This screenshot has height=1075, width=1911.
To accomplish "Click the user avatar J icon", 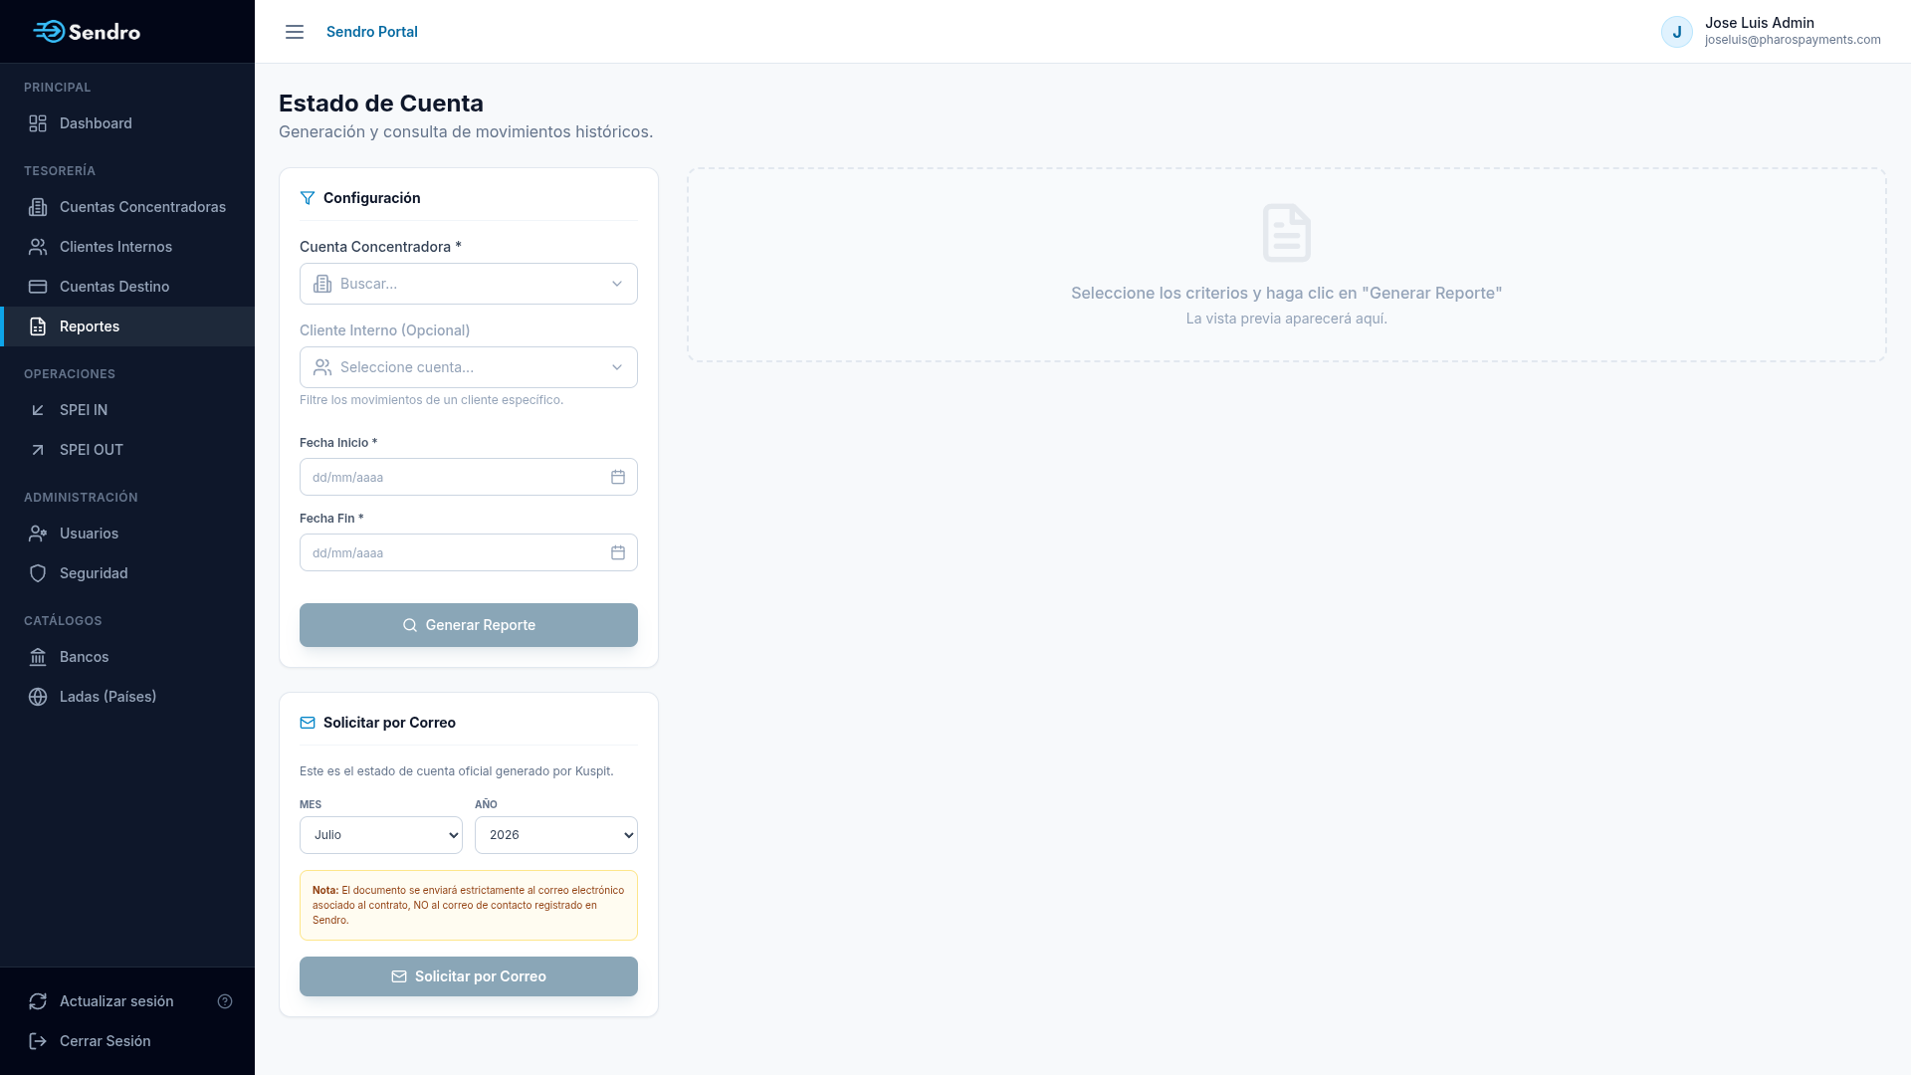I will [x=1677, y=32].
